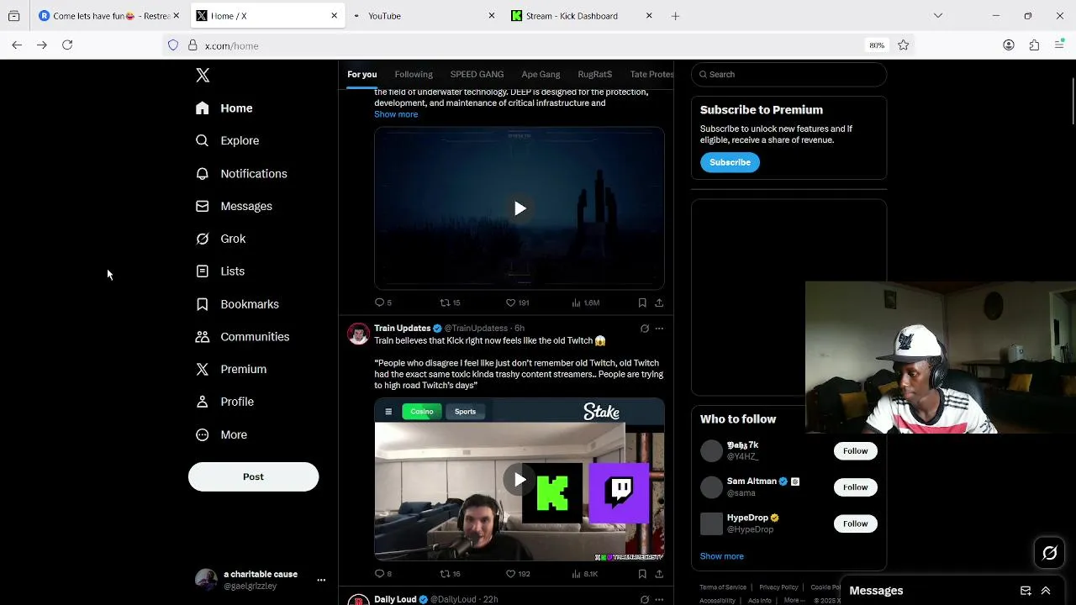
Task: Open more options on Daily Loud post
Action: point(659,600)
